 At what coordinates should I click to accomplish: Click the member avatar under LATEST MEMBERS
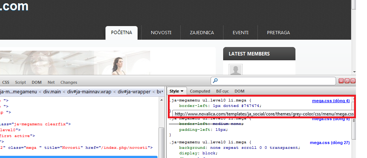(235, 70)
